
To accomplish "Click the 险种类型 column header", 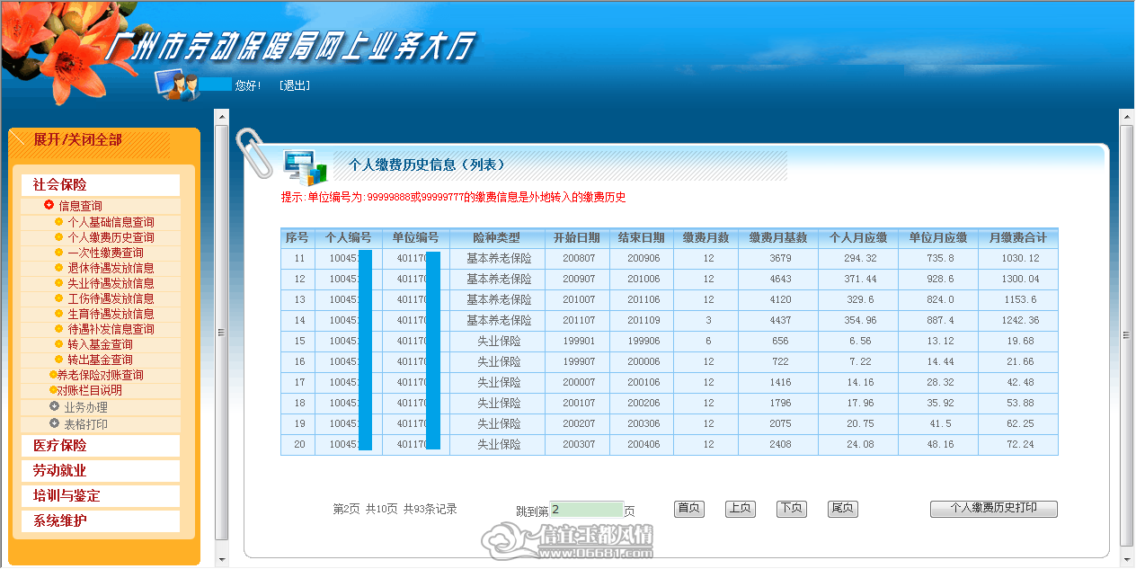I will [497, 238].
